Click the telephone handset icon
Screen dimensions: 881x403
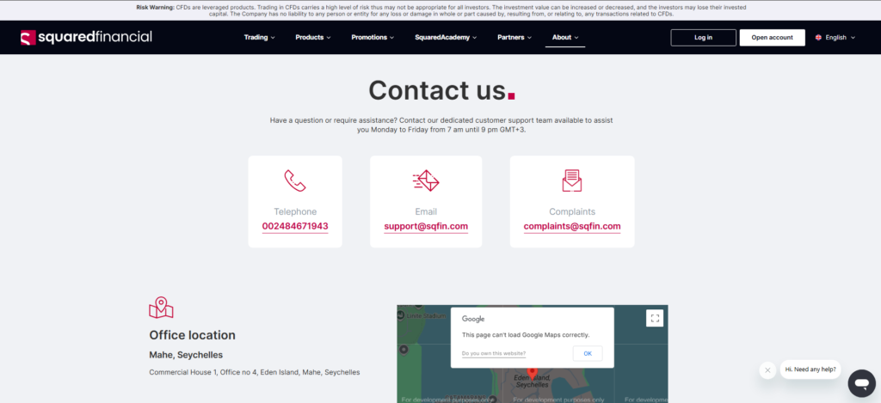click(x=295, y=180)
